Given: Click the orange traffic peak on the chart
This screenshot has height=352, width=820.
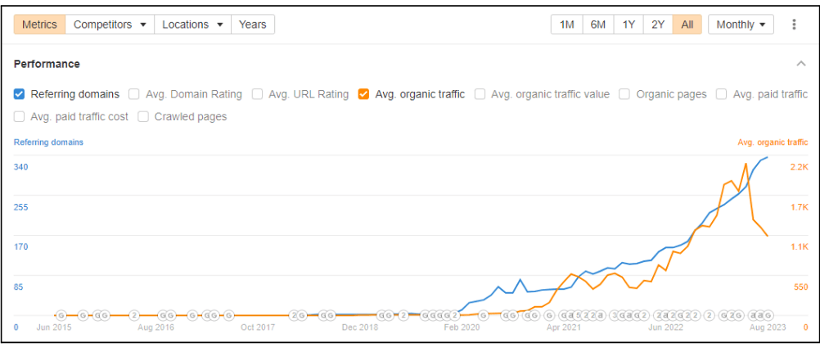Looking at the screenshot, I should pos(746,165).
